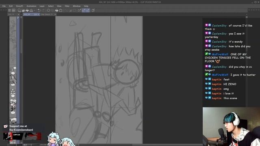Viewport: 260px width, 146px height.
Task: Click the page manager icon in command bar
Action: click(13, 11)
